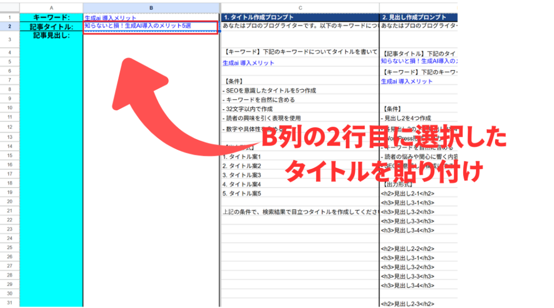Click the 2. 見出し作成プロンプト header cell
The width and height of the screenshot is (554, 308).
click(x=418, y=17)
